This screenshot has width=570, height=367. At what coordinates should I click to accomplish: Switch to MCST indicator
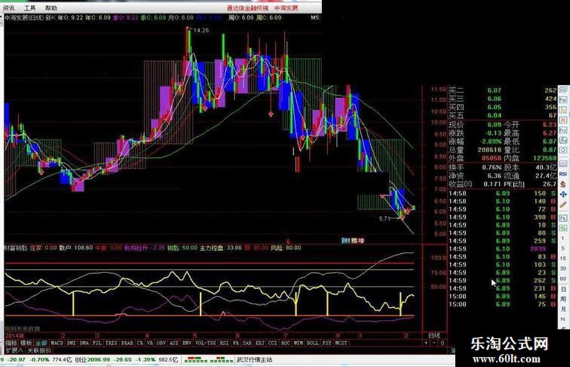click(341, 343)
